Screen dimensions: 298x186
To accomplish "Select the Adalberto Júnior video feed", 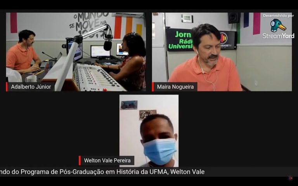I will click(76, 52).
